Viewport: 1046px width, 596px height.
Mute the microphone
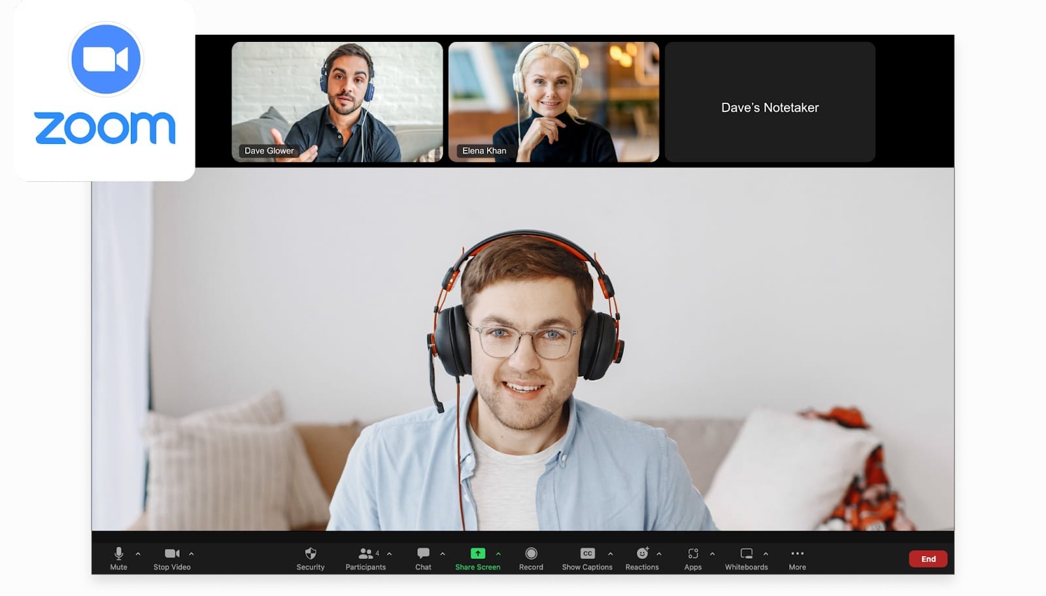click(x=118, y=554)
